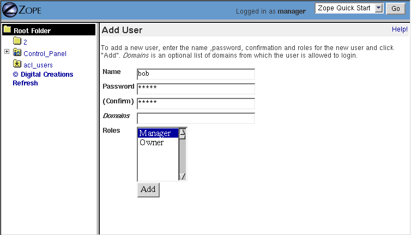Open the Control_Panel link in tree

45,54
